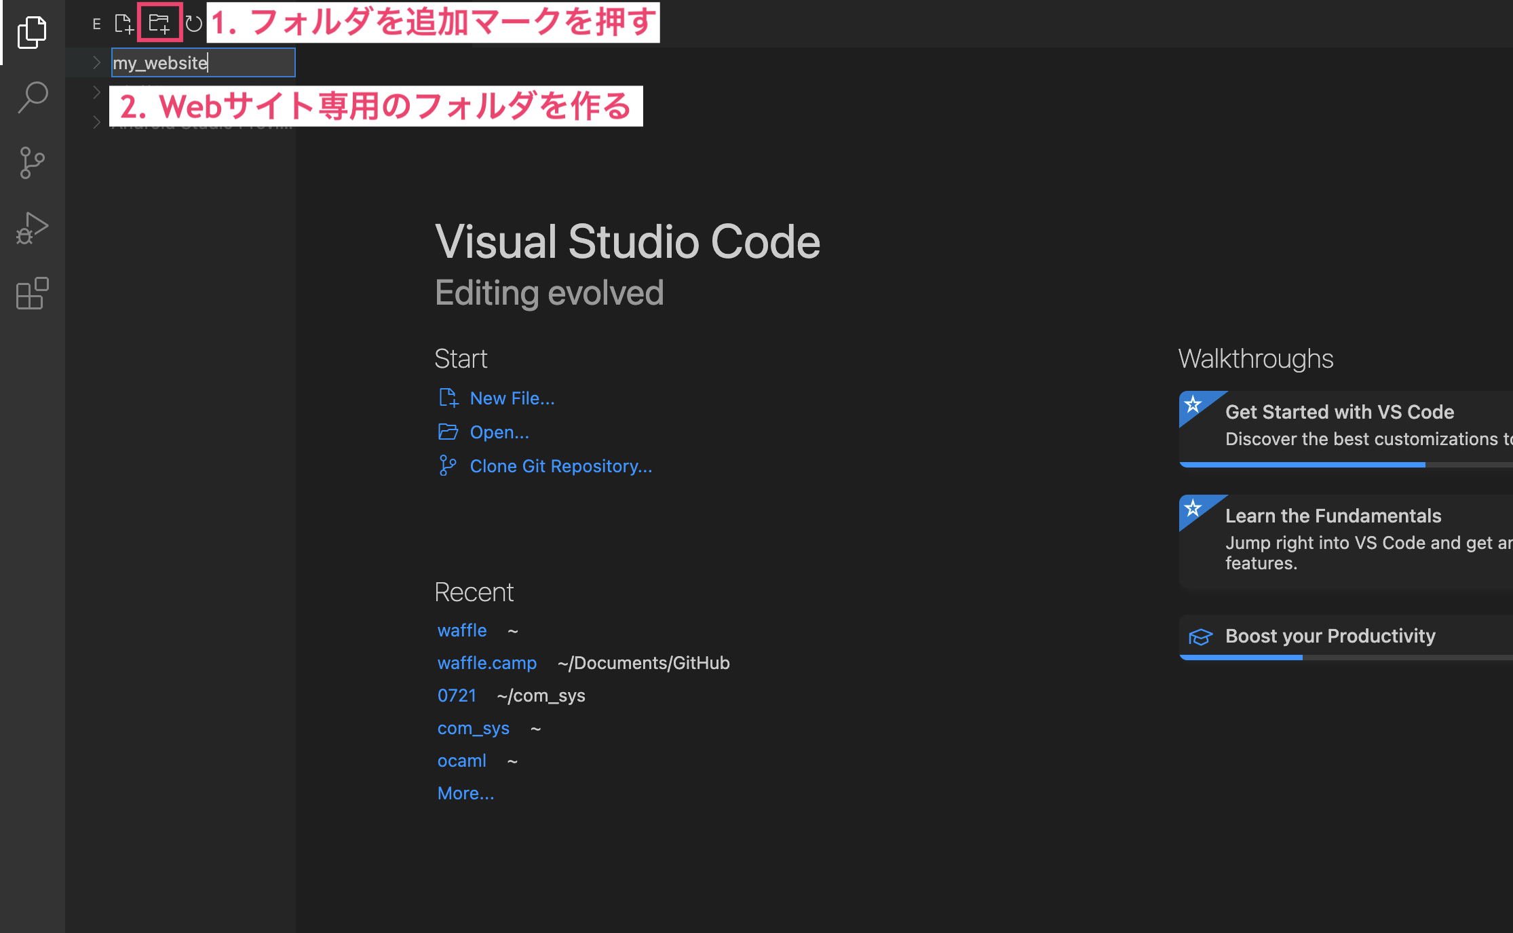Open the recent com_sys folder

click(473, 728)
